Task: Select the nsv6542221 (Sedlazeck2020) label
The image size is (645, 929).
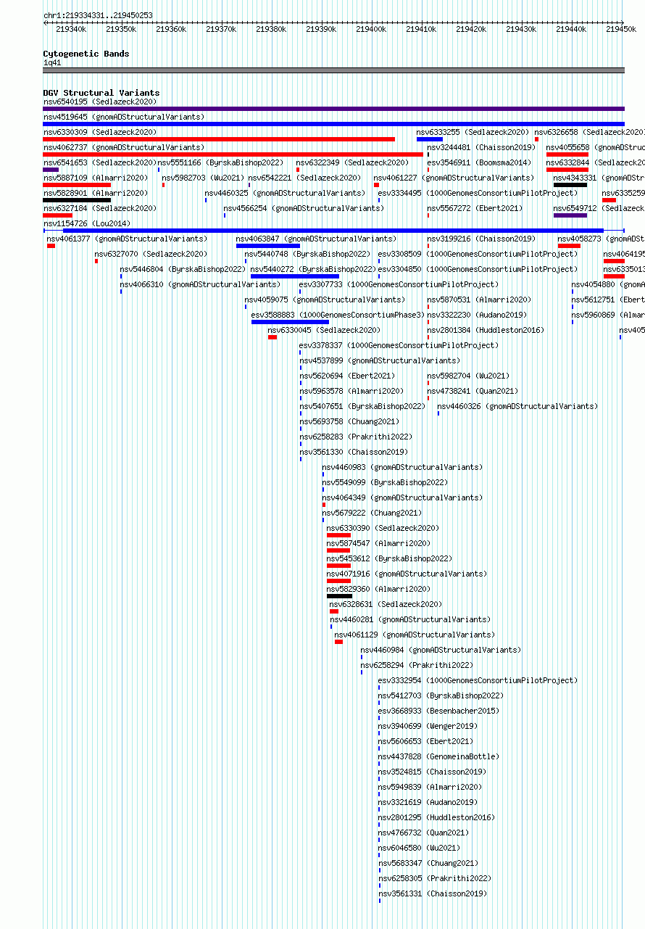Action: 304,178
